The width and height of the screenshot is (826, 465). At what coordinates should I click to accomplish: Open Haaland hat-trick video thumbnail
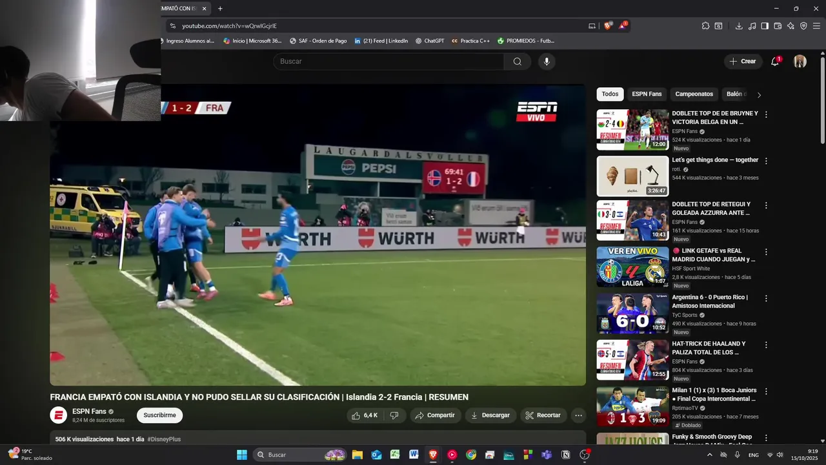pos(632,360)
